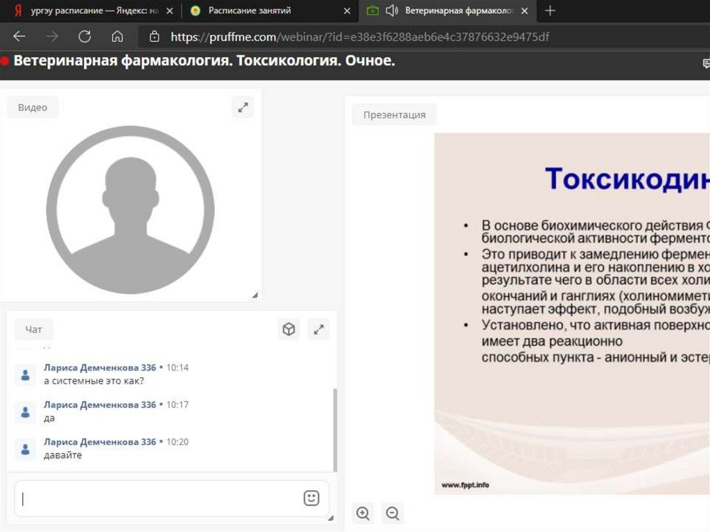Zoom out of the presentation slide
The height and width of the screenshot is (532, 710).
392,513
